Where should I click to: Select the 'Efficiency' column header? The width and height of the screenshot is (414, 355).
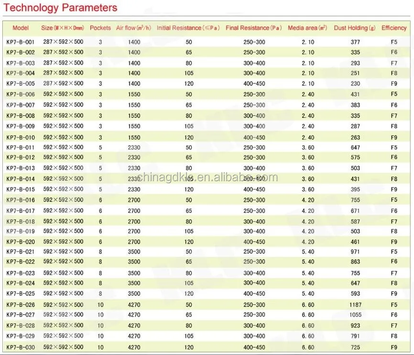pyautogui.click(x=394, y=28)
